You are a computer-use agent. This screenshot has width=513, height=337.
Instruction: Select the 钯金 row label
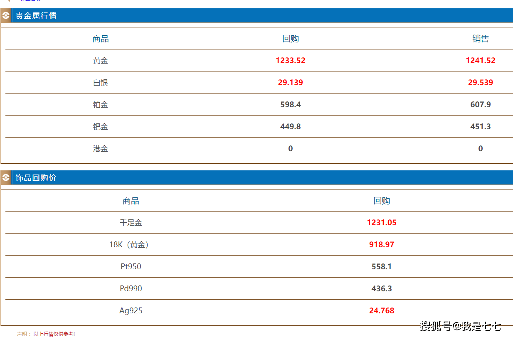(x=101, y=127)
